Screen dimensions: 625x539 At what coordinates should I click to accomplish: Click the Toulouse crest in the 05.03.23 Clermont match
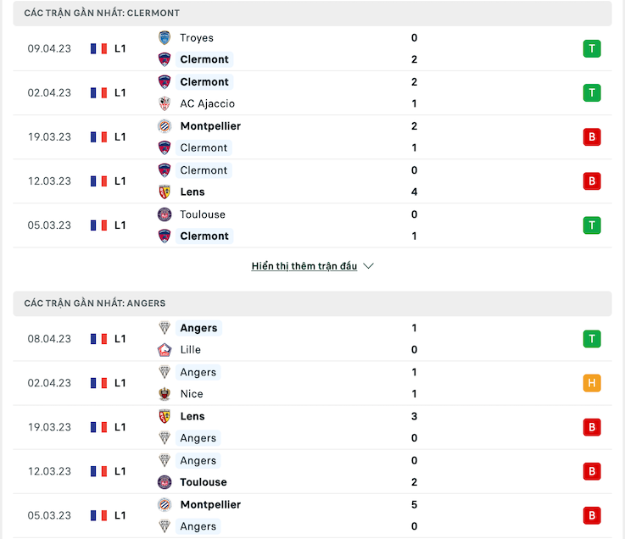165,214
